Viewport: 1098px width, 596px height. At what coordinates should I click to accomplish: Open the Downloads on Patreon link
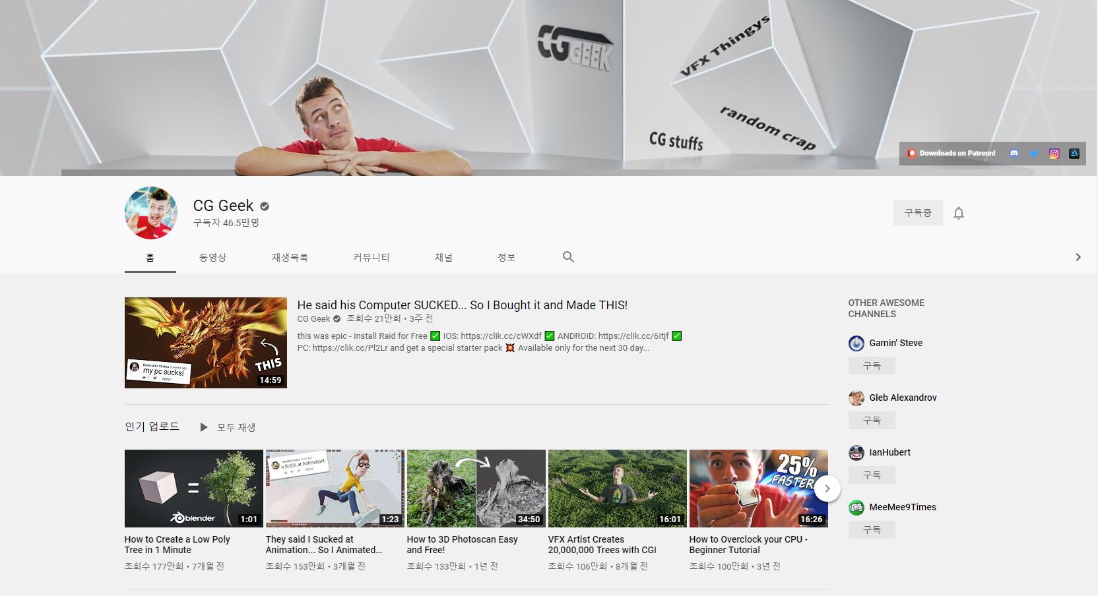(x=957, y=154)
